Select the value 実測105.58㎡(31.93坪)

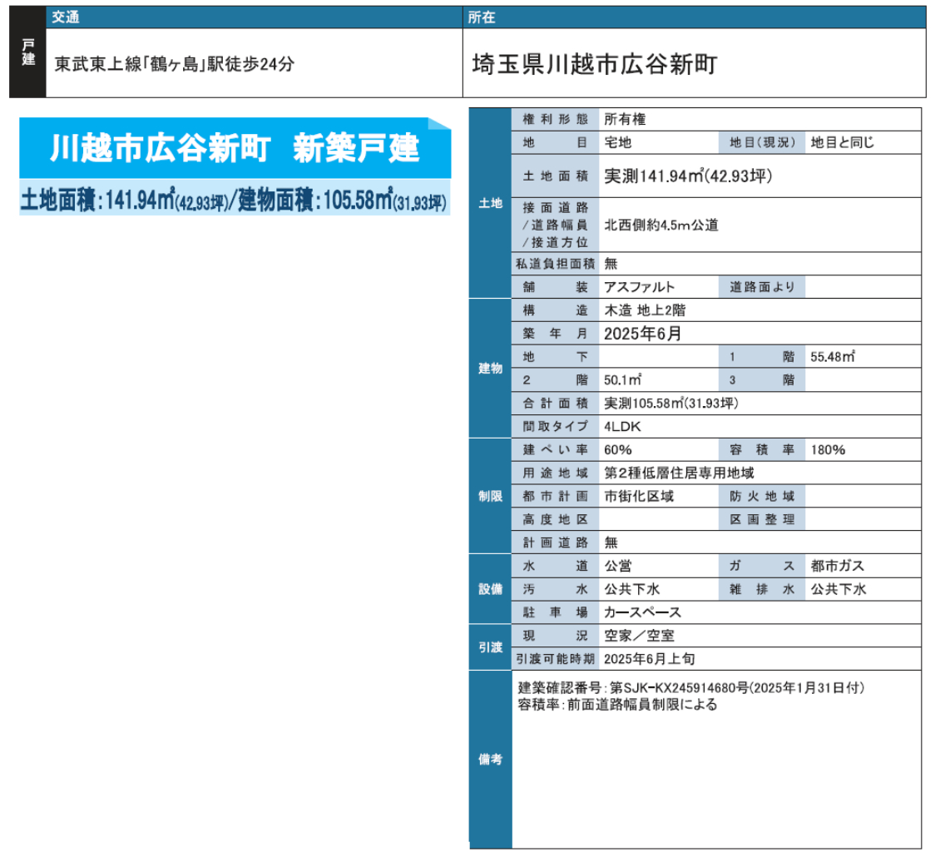(671, 404)
